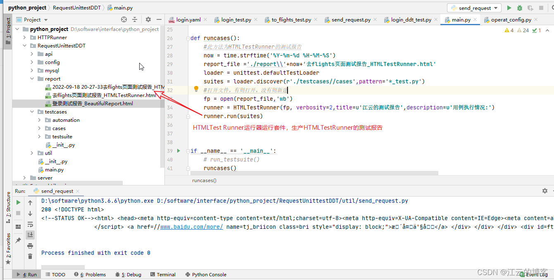The height and width of the screenshot is (280, 554).
Task: Open the 5: Debug tool window
Action: pos(128,275)
